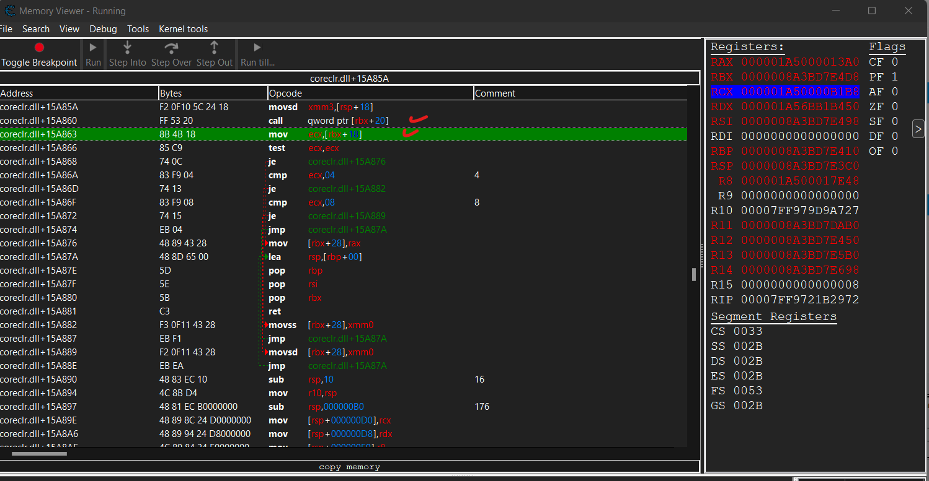Select the test ecx,ecx instruction
This screenshot has width=929, height=481.
point(344,148)
